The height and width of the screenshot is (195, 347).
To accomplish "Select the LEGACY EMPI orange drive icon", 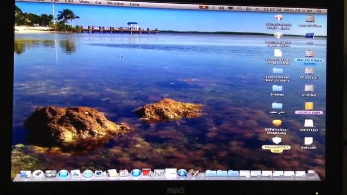I will click(x=309, y=106).
